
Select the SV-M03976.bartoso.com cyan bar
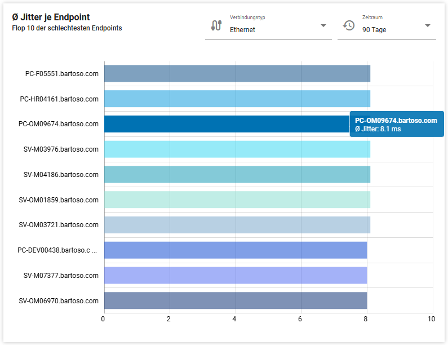tap(237, 149)
